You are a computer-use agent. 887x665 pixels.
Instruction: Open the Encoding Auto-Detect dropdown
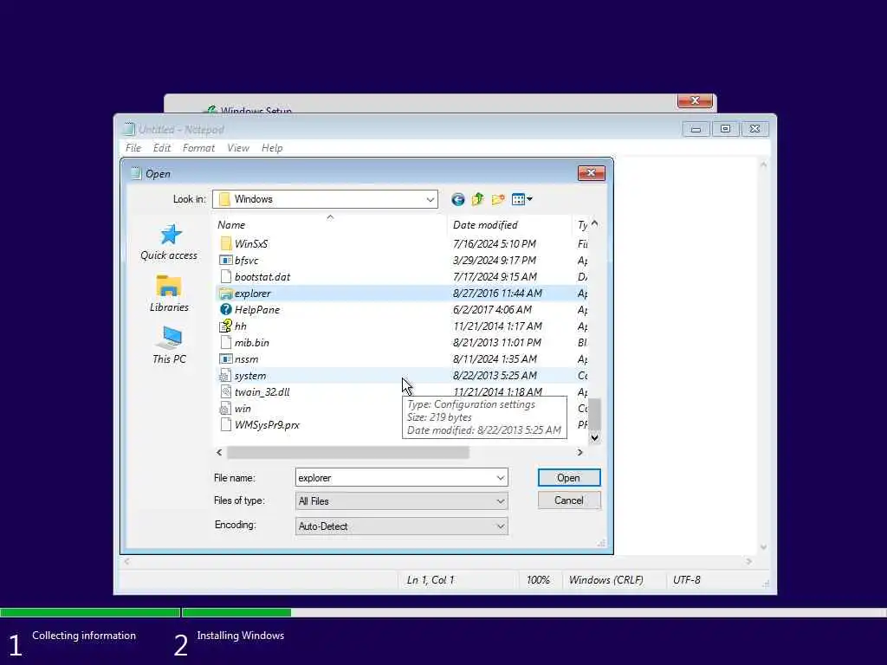[x=402, y=526]
